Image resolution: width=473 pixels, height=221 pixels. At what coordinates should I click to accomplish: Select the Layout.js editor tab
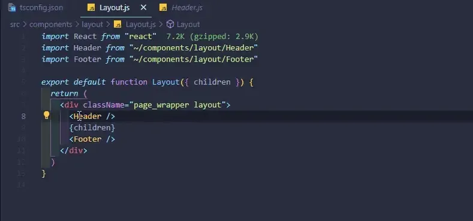pos(115,8)
